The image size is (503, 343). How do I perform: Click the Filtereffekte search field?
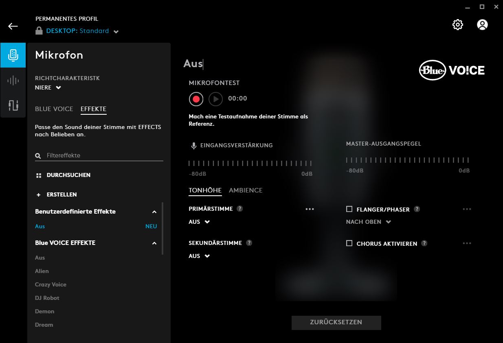coord(104,155)
